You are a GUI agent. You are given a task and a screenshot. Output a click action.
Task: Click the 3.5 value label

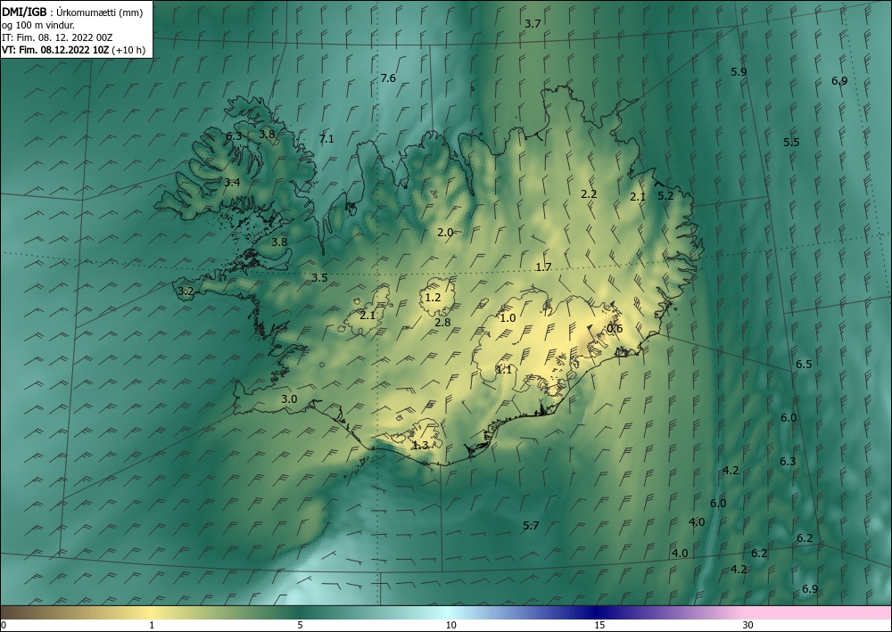pos(319,278)
